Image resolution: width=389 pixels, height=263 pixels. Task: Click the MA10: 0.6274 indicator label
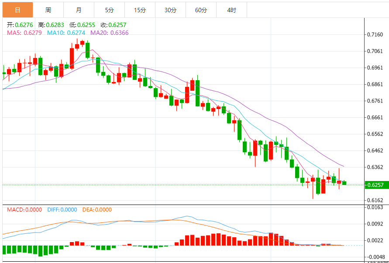tap(66, 33)
